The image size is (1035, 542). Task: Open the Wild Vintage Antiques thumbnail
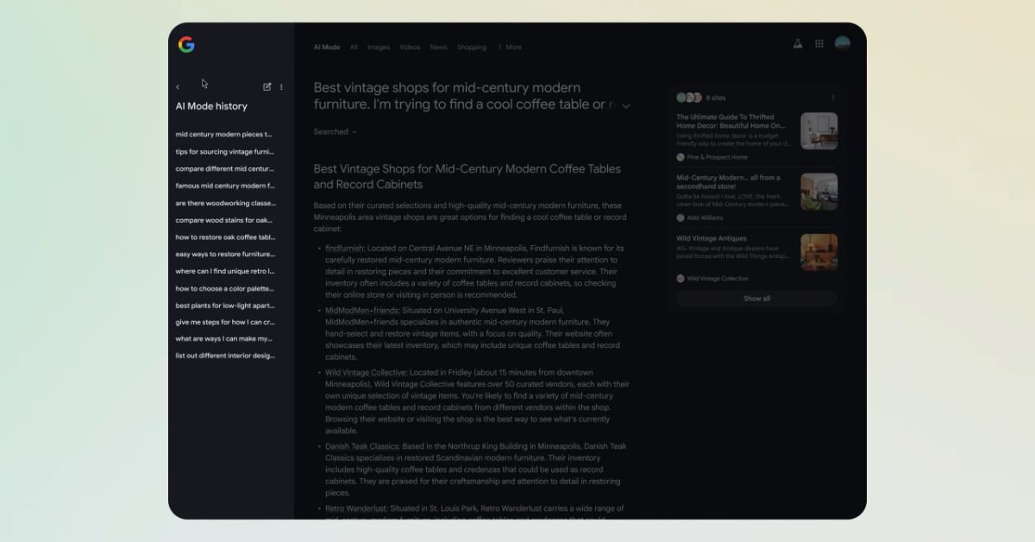point(819,252)
